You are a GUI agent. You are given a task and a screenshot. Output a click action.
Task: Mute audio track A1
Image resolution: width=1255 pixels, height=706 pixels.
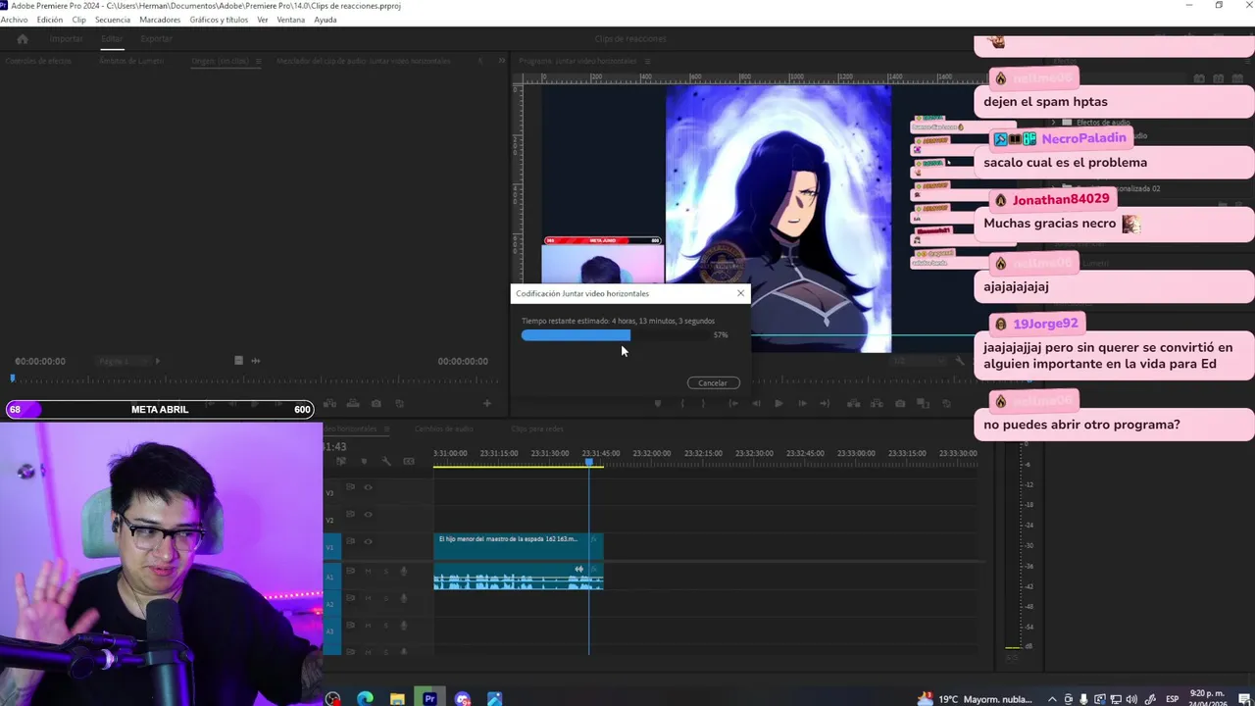[369, 571]
